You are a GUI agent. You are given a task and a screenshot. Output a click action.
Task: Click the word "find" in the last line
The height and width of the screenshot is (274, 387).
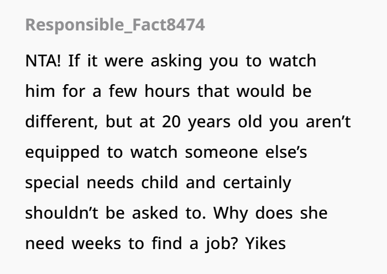point(167,244)
